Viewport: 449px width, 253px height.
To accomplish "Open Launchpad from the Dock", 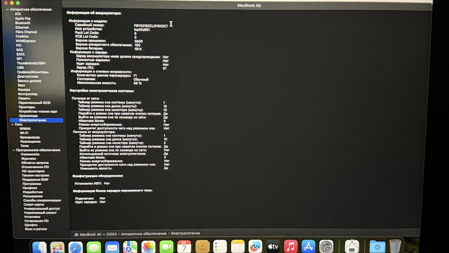I will [x=57, y=247].
